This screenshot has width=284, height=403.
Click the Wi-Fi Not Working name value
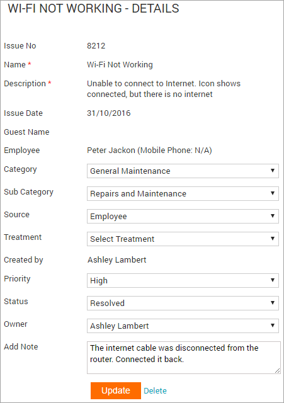coord(120,64)
